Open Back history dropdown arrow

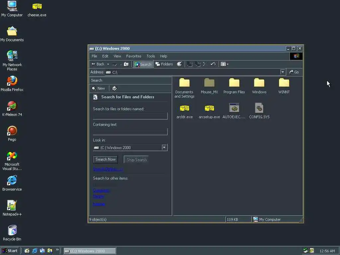(108, 64)
